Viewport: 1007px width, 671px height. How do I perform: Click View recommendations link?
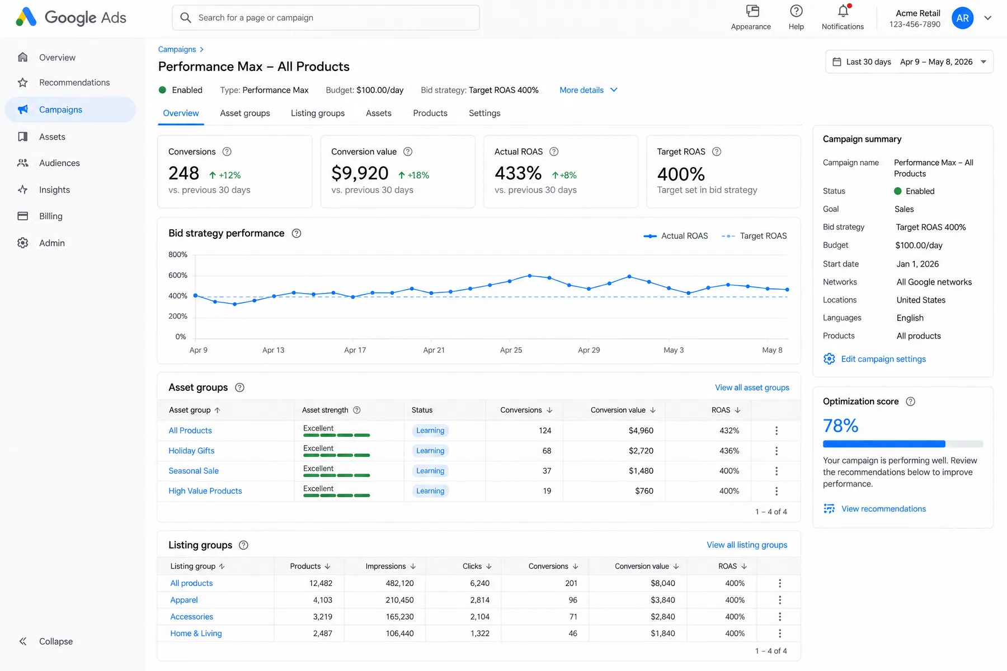875,509
